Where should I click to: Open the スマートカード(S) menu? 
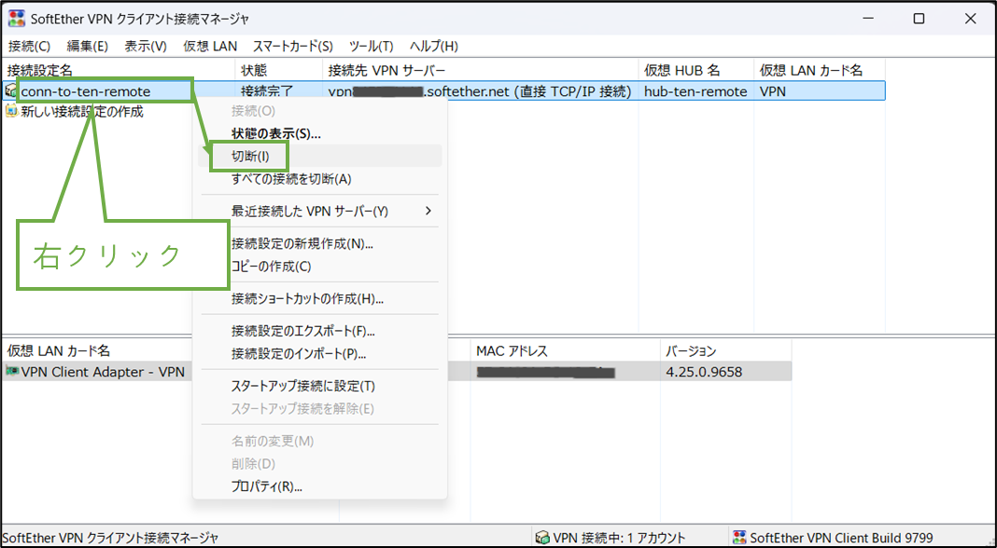292,47
